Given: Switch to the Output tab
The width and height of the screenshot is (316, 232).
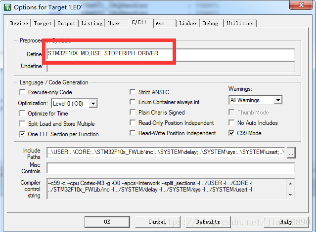Looking at the screenshot, I should [66, 23].
